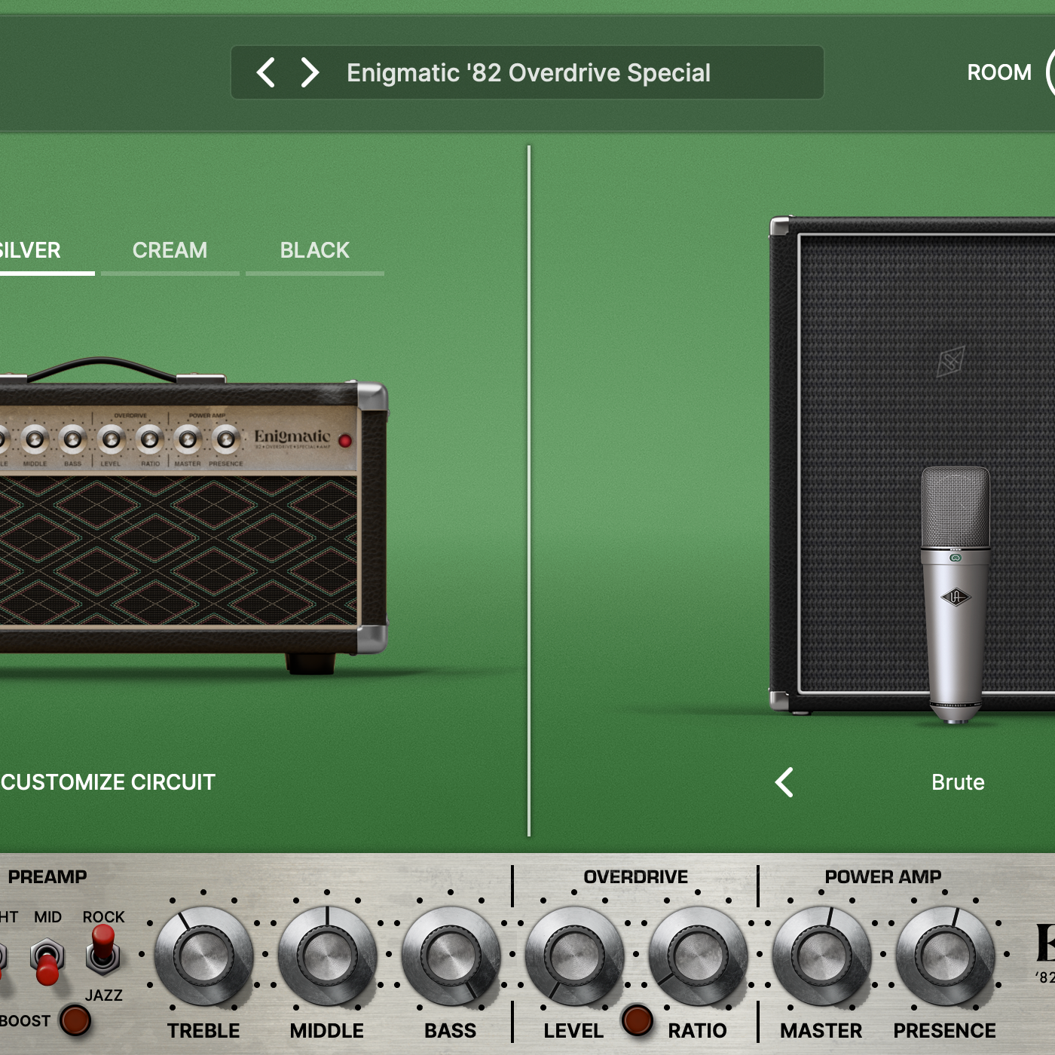Click the red power lamp on amp head
1055x1055 pixels.
[345, 441]
